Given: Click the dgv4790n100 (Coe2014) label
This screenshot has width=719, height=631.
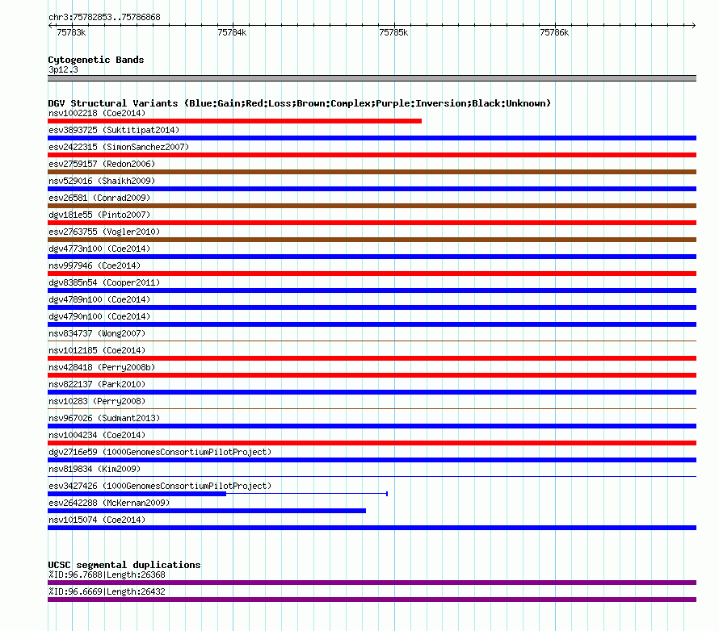Looking at the screenshot, I should pos(99,316).
